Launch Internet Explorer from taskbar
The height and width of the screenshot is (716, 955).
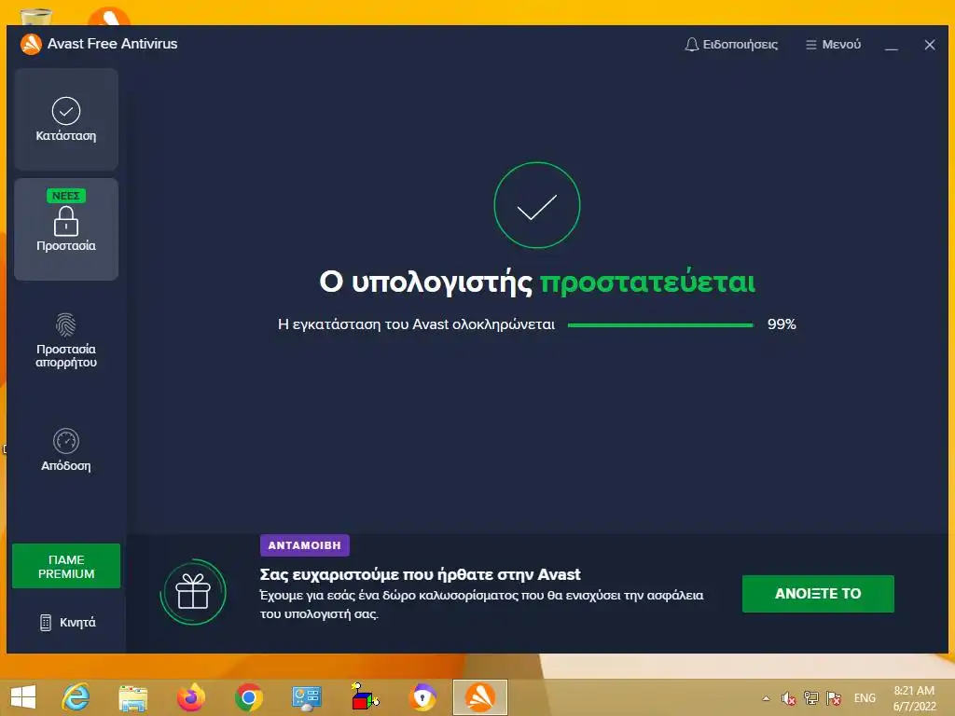(76, 697)
